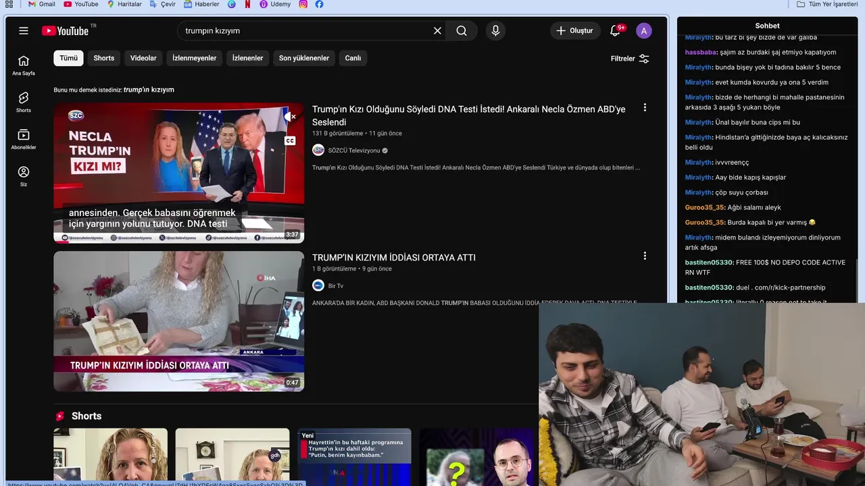Open the account avatar menu
The width and height of the screenshot is (865, 486).
point(644,30)
